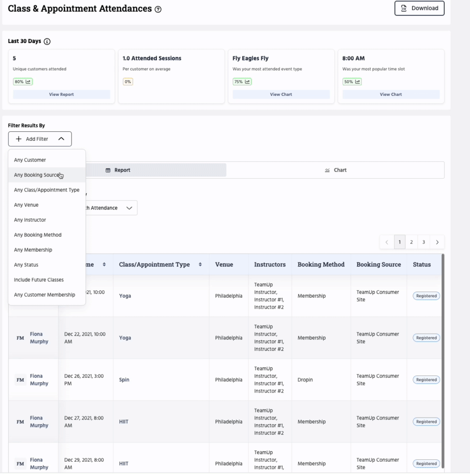Click the info icon next to Last 30 Days

coord(47,42)
